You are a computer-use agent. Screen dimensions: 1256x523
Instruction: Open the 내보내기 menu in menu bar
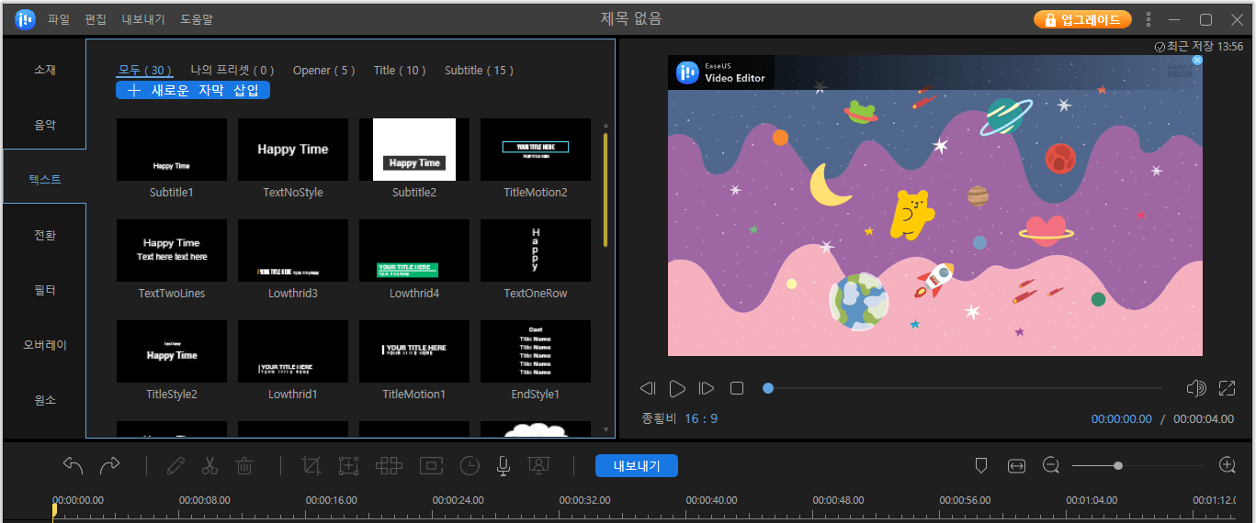[x=143, y=19]
